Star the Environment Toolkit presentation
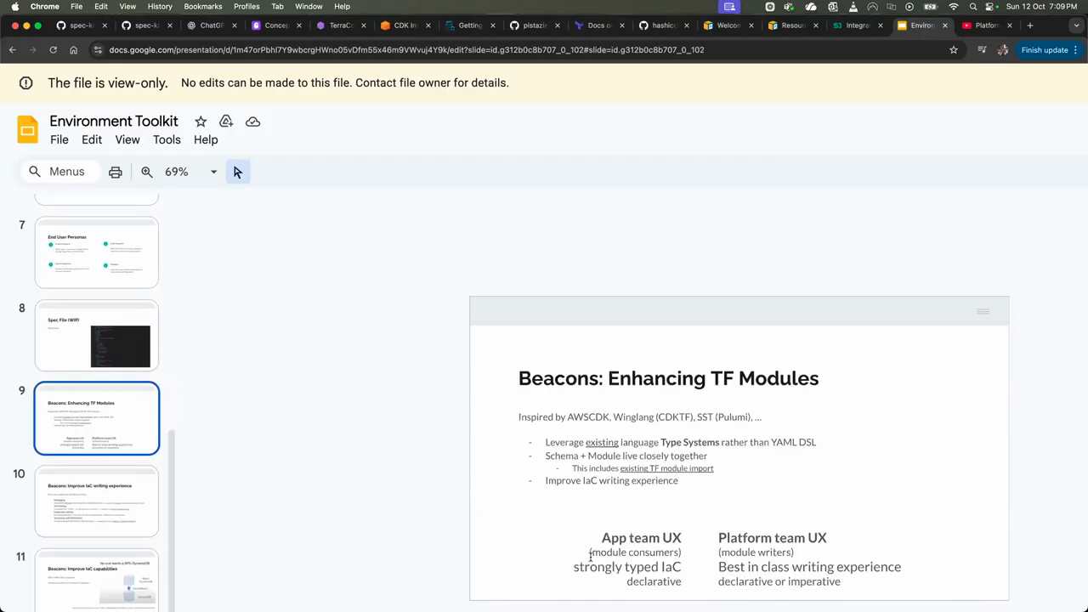This screenshot has height=612, width=1088. [x=201, y=122]
